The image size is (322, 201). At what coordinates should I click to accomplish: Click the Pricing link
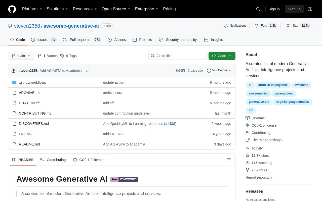(169, 9)
